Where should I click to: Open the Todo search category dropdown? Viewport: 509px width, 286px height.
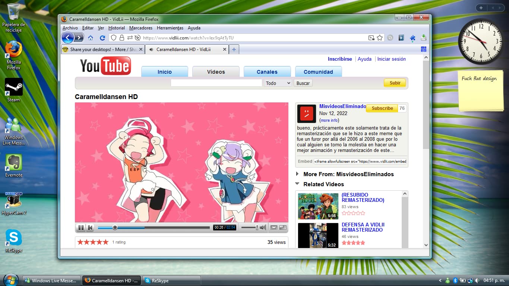tap(278, 83)
